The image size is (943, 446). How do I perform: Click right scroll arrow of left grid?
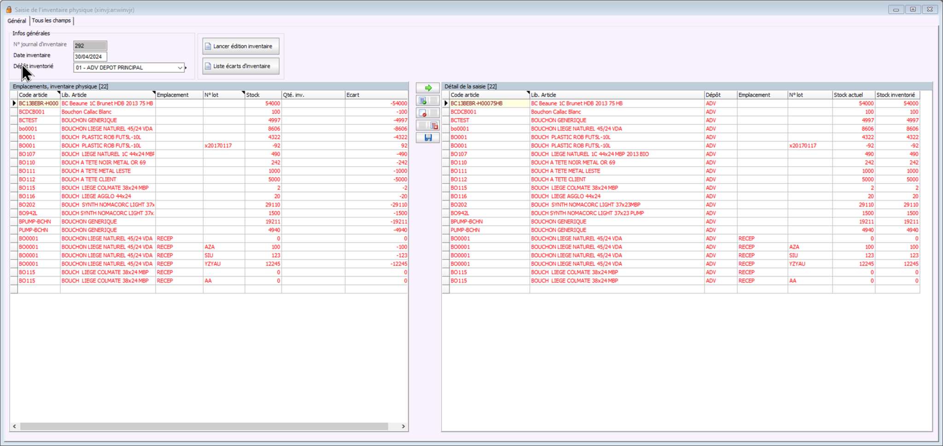(403, 427)
